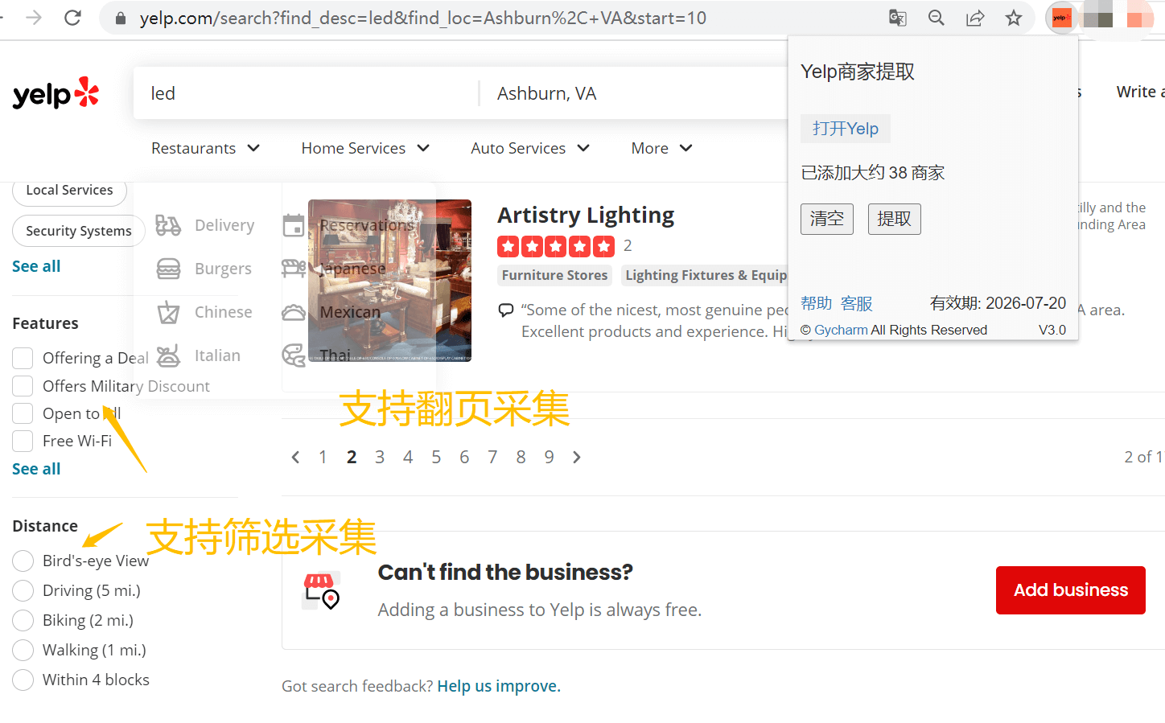The height and width of the screenshot is (723, 1165).
Task: Go to results page 3
Action: (x=380, y=457)
